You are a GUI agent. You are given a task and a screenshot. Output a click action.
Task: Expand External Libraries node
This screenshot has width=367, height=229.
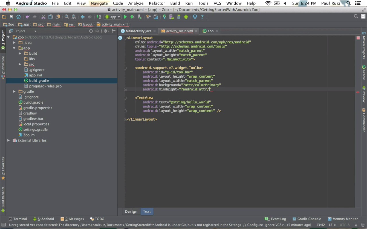point(8,141)
